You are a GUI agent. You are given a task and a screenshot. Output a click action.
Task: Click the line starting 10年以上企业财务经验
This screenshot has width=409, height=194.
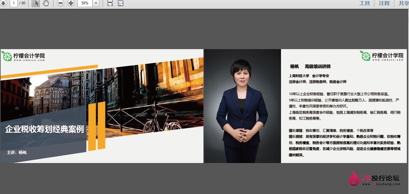[x=339, y=94]
